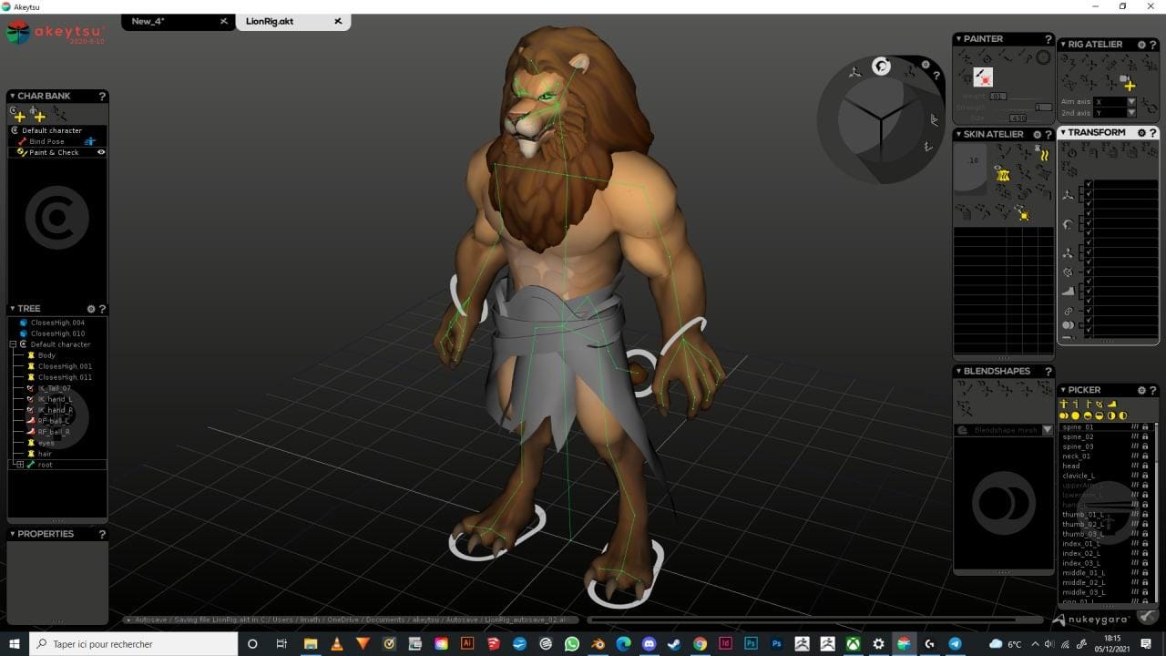The height and width of the screenshot is (656, 1166).
Task: Select Bind Pose in Char Bank
Action: point(46,141)
